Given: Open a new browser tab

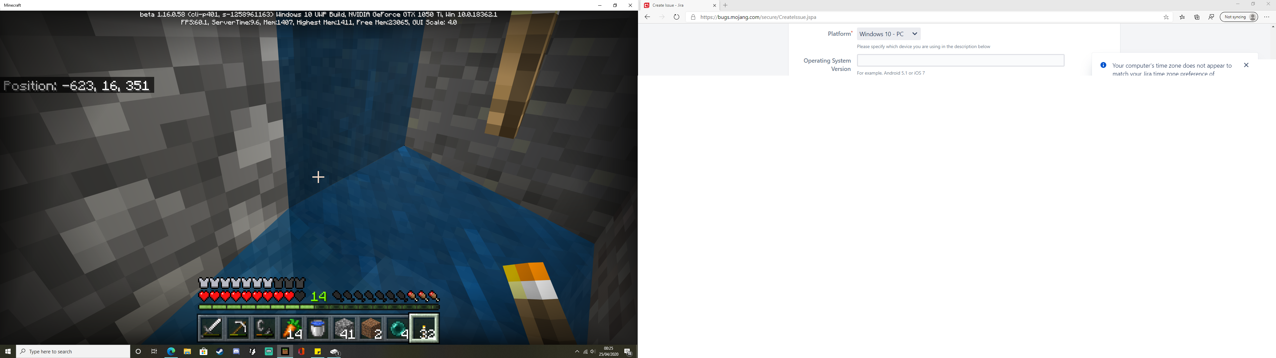Looking at the screenshot, I should pyautogui.click(x=726, y=5).
